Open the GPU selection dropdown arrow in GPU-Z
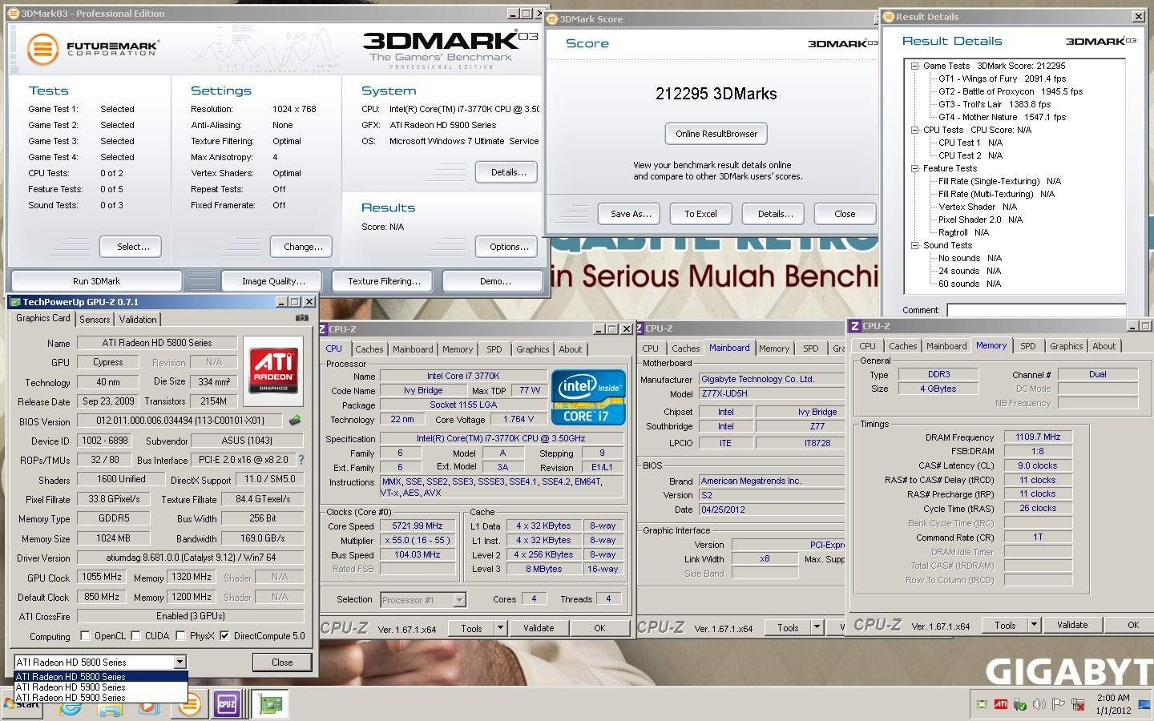The width and height of the screenshot is (1154, 721). coord(180,662)
